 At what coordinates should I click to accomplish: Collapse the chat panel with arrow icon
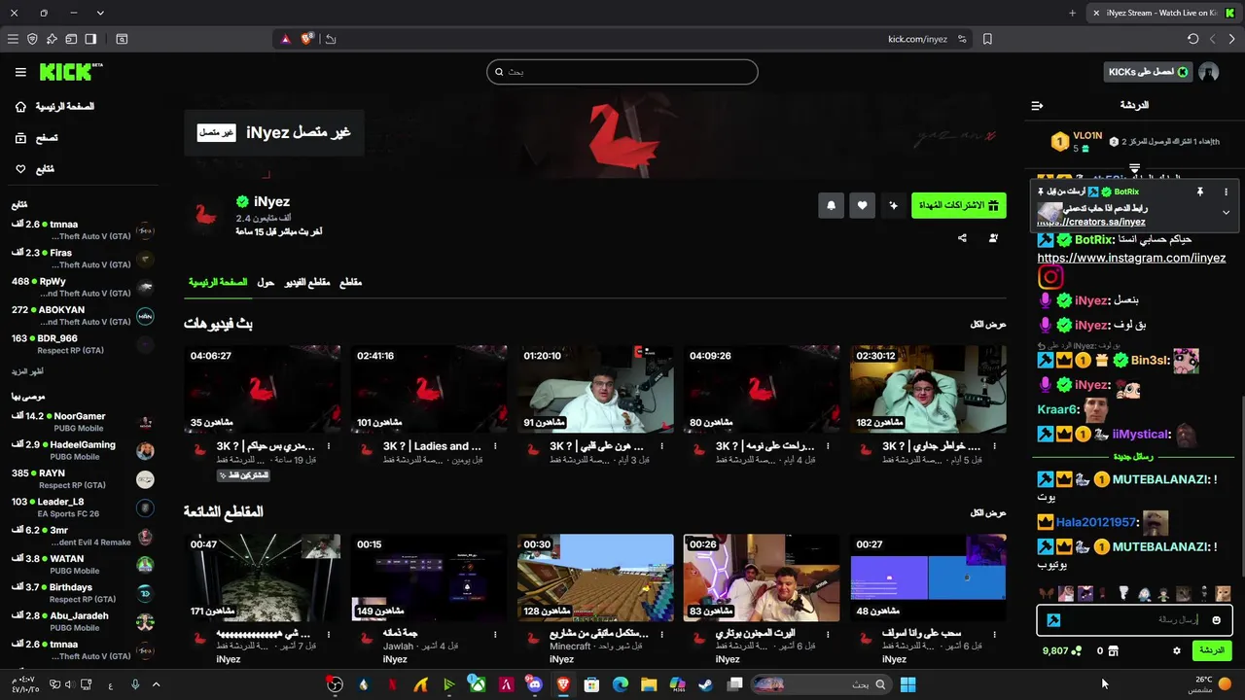coord(1037,105)
